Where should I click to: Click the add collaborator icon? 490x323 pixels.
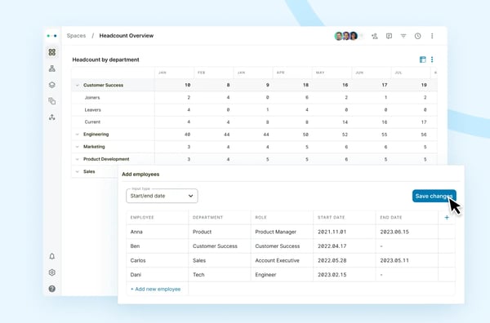tap(374, 36)
